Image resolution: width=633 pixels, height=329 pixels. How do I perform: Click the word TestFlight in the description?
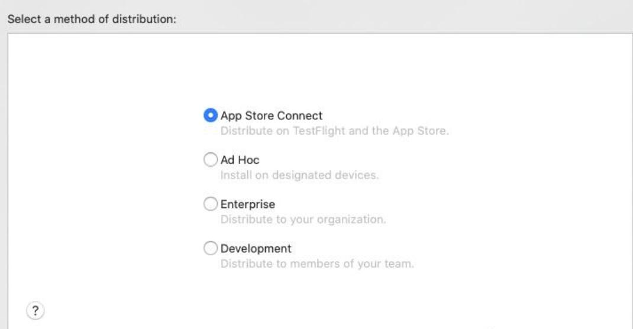pos(319,131)
